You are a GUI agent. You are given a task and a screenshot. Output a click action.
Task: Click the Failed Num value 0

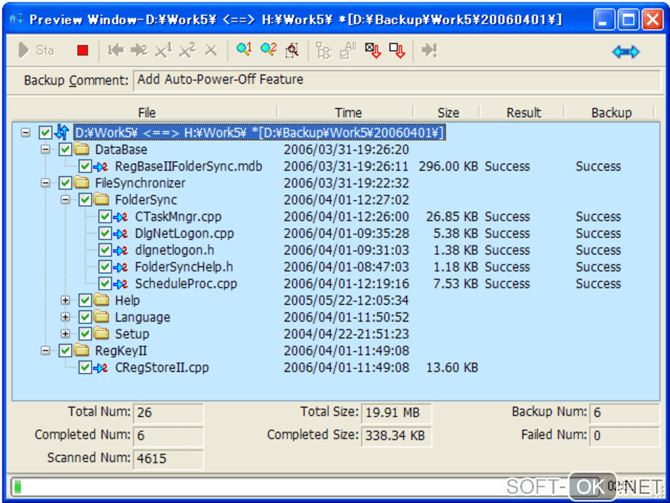point(625,435)
